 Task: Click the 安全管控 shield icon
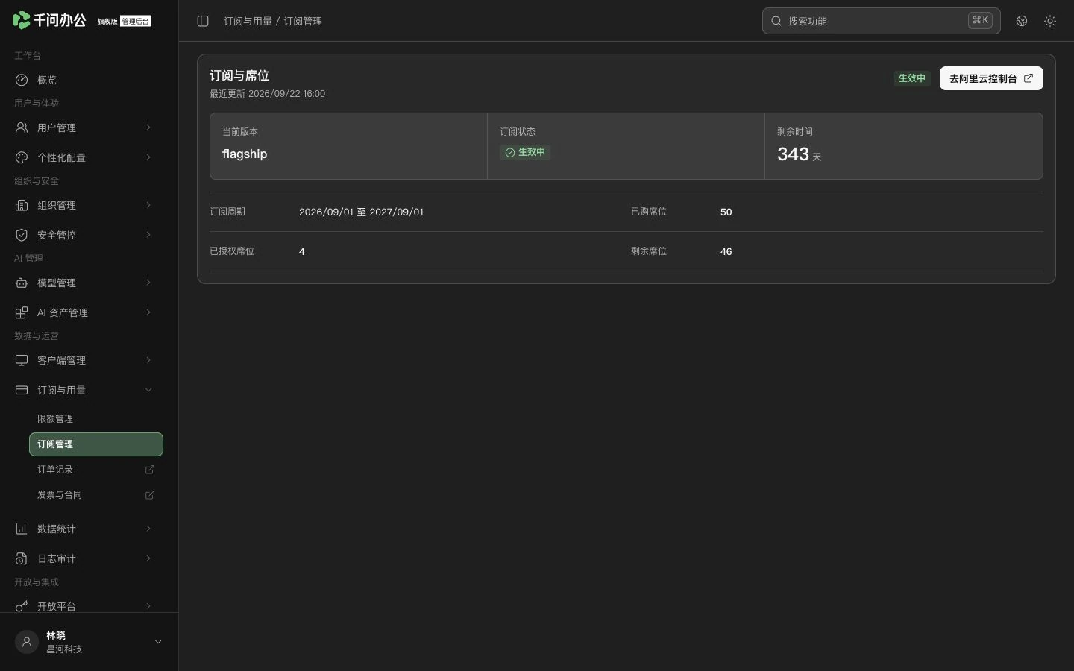coord(22,235)
